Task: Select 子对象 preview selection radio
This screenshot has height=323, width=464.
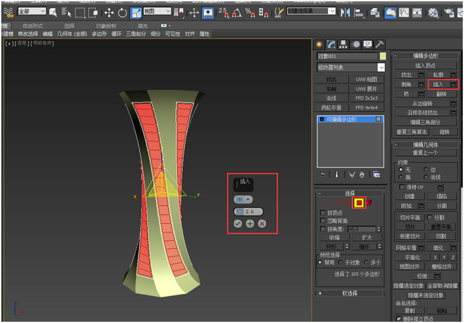Action: pyautogui.click(x=340, y=262)
